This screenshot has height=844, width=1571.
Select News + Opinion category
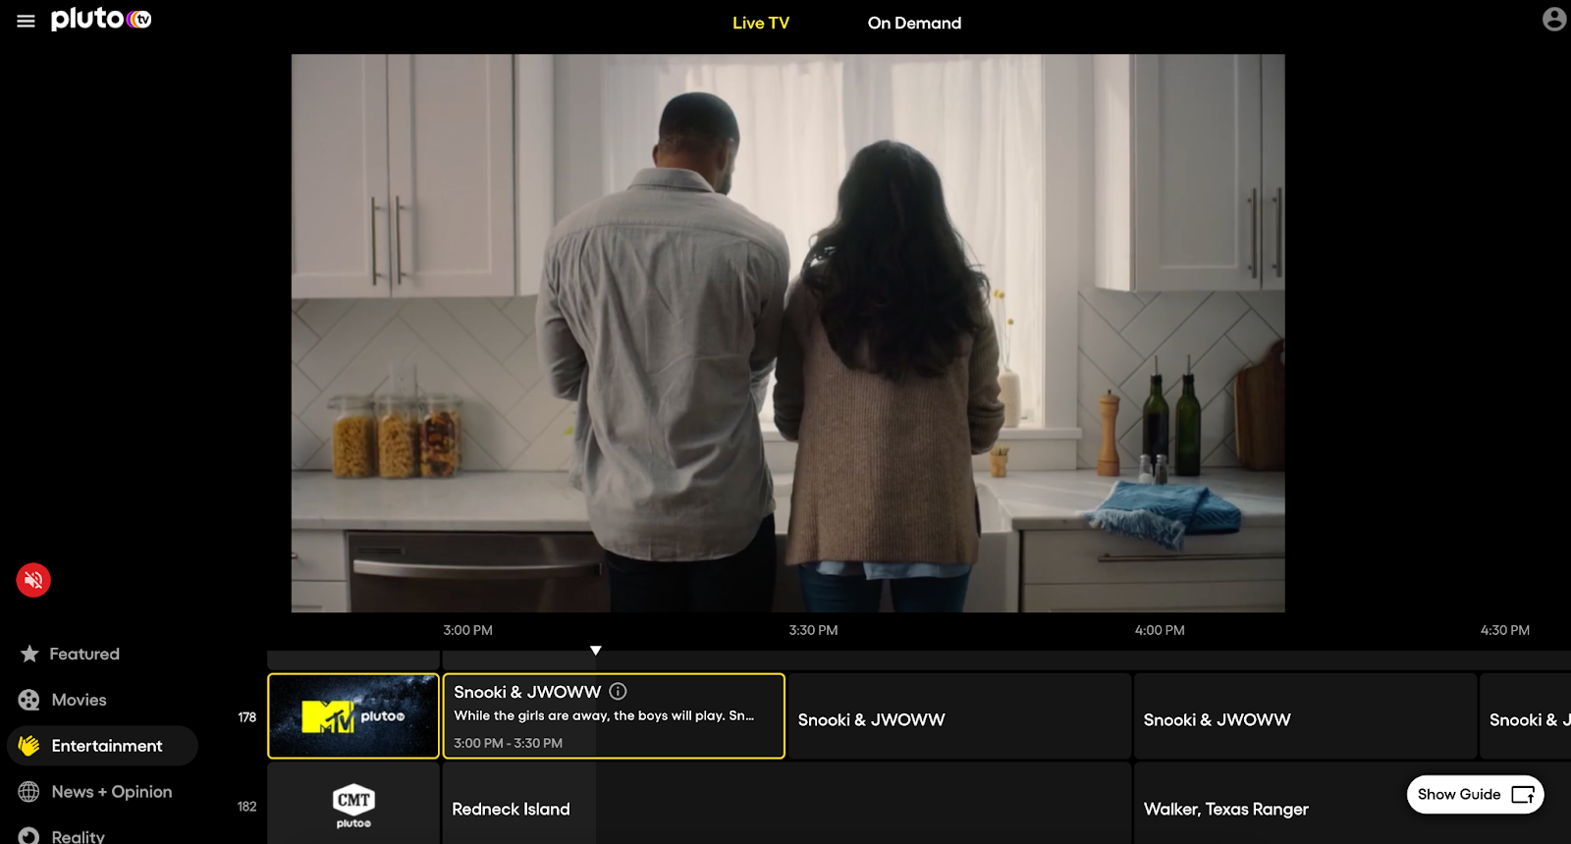(112, 792)
